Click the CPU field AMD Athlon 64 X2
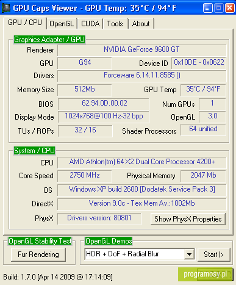The height and width of the screenshot is (285, 236). point(141,162)
